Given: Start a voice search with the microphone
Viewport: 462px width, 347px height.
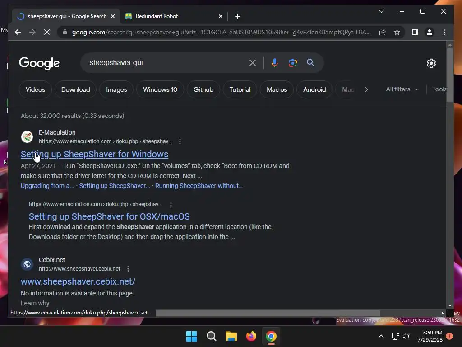Looking at the screenshot, I should 274,63.
